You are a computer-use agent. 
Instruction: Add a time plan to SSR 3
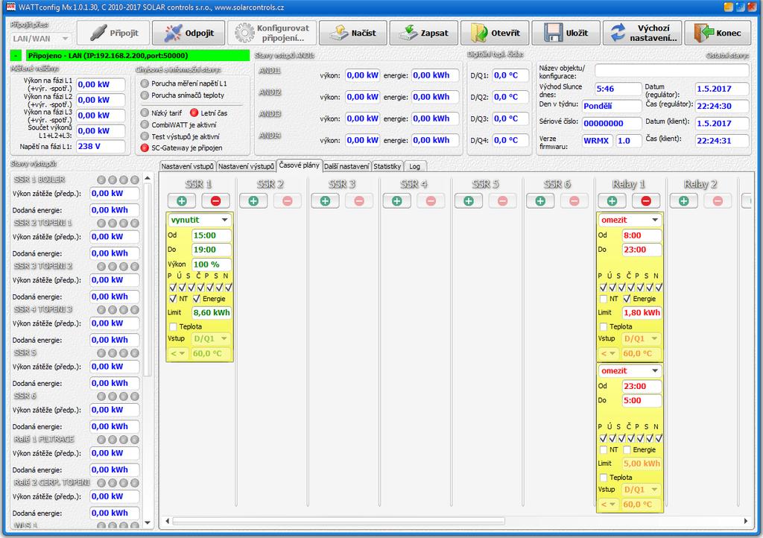click(325, 201)
